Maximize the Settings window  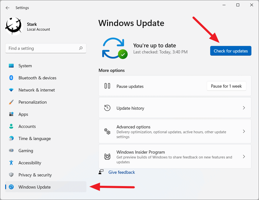tap(238, 5)
